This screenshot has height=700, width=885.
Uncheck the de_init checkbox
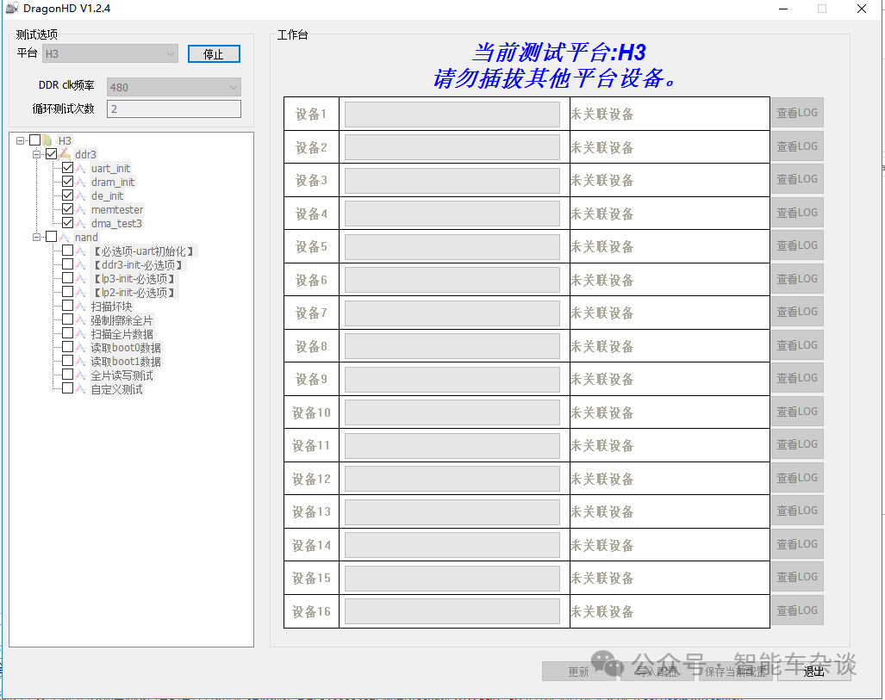(68, 195)
